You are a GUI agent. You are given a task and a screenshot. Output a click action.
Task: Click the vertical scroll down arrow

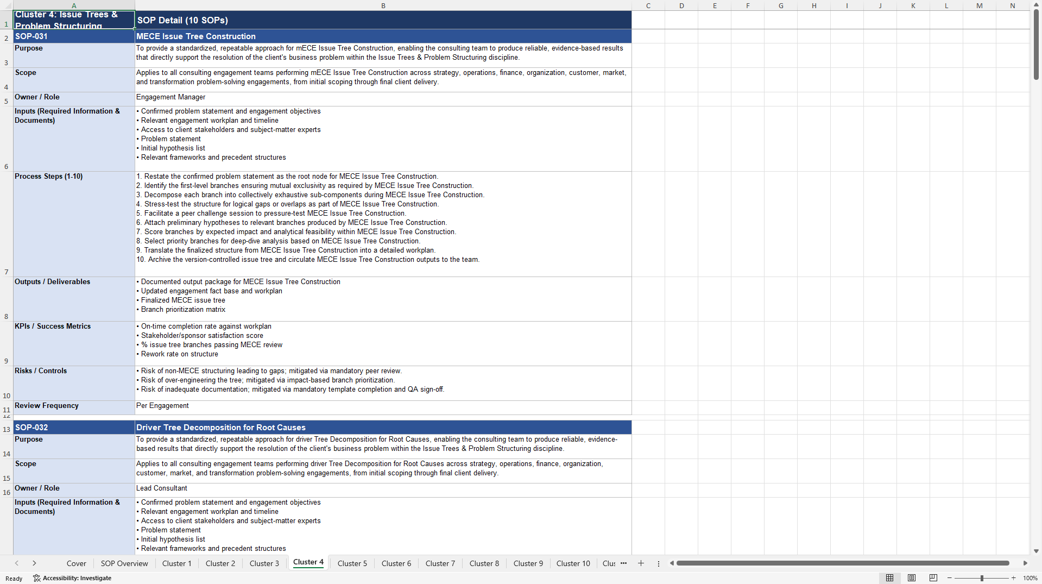pyautogui.click(x=1036, y=551)
